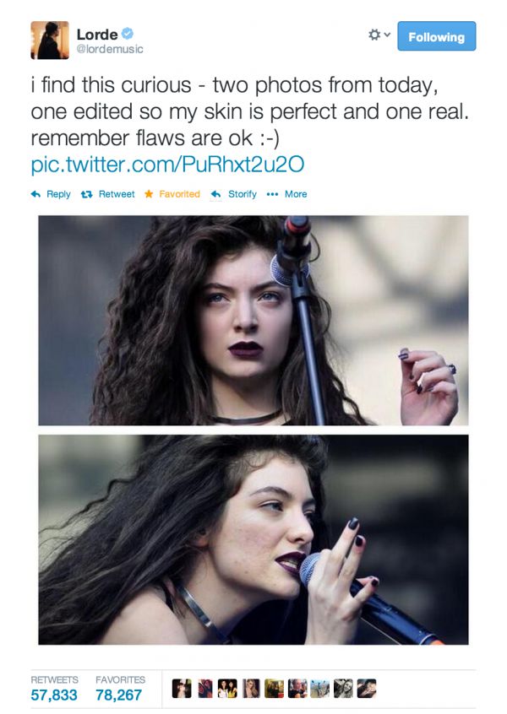Open the tweet author's profile avatar

50,40
